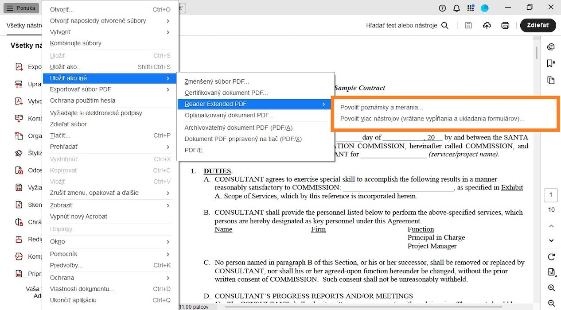Select Certifikovaný dokument PDF... option
Image resolution: width=561 pixels, height=310 pixels.
tap(255, 93)
